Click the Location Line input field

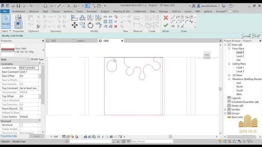click(x=29, y=68)
